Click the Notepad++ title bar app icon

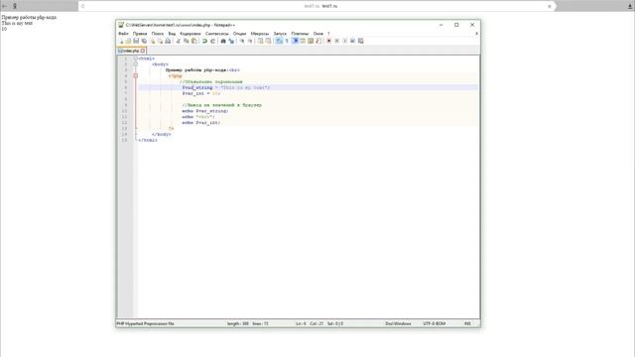pos(121,25)
